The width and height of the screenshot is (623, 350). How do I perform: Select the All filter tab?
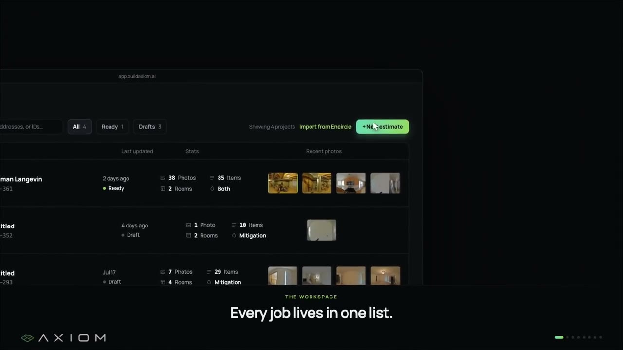79,127
